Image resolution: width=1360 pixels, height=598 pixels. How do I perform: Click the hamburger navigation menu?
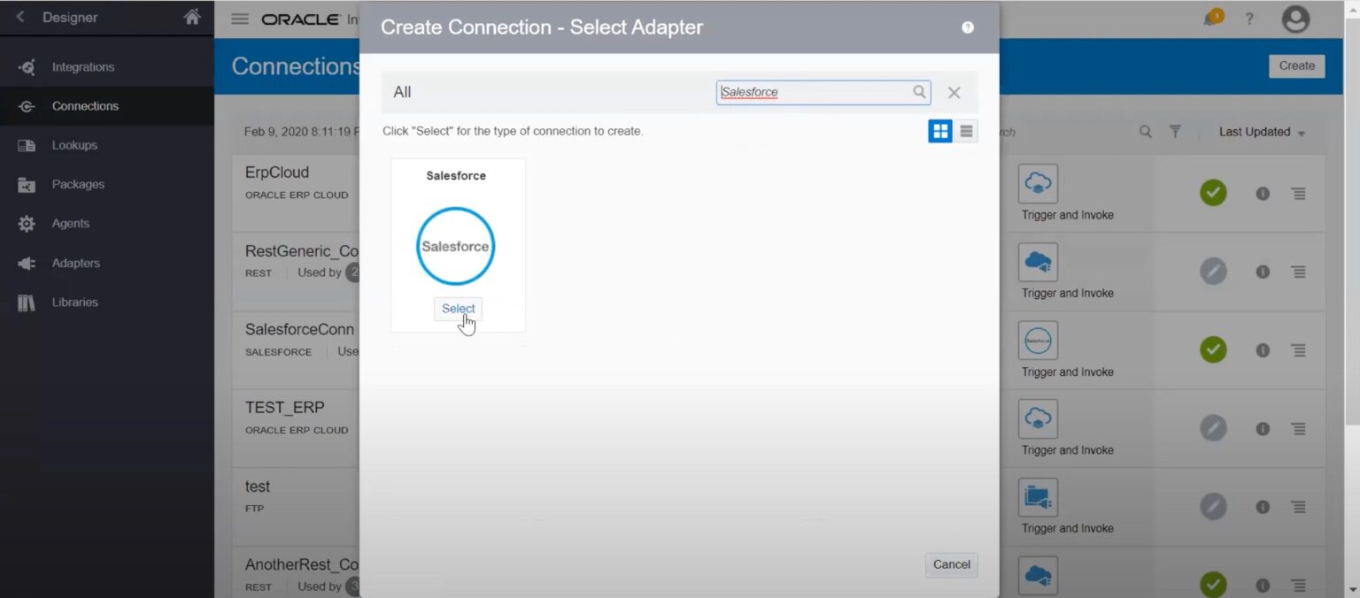click(239, 17)
